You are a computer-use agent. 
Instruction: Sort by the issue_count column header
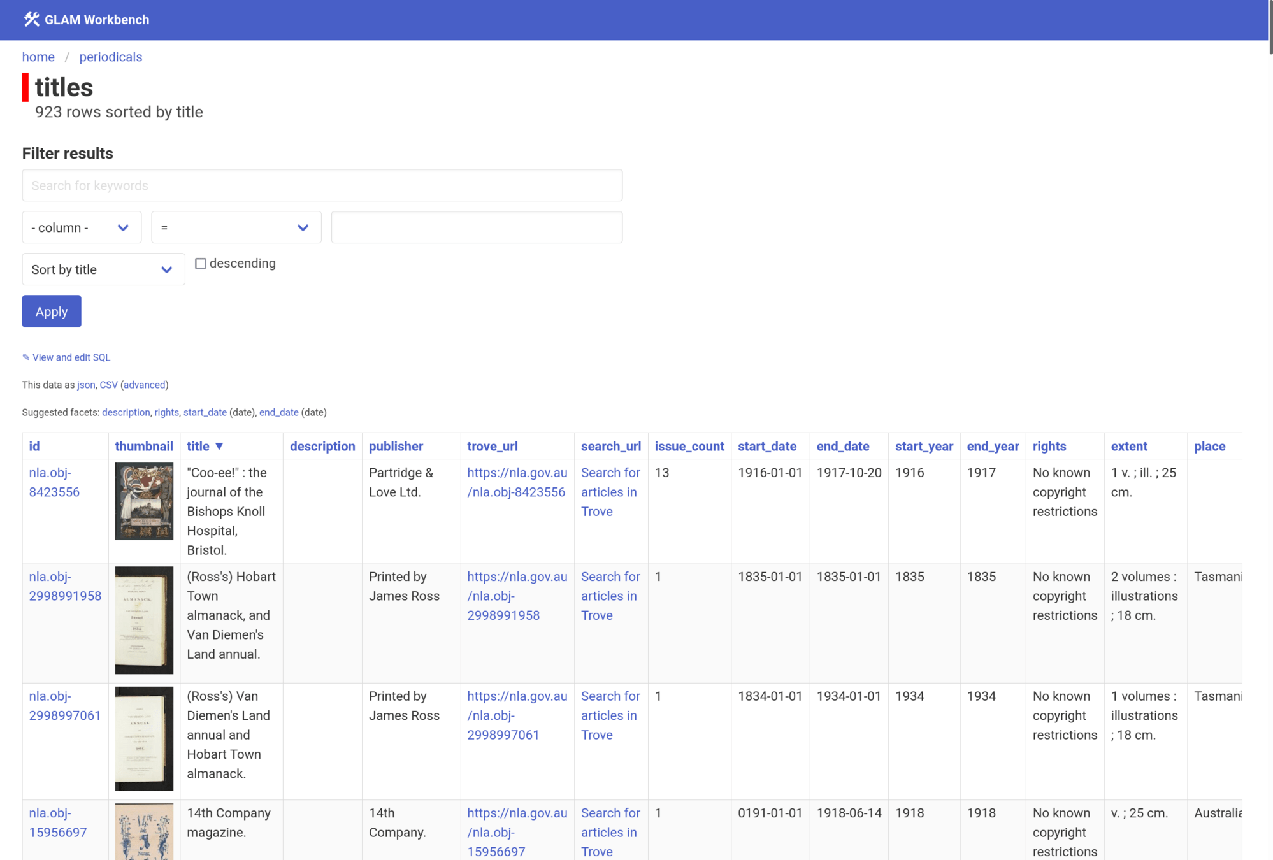pyautogui.click(x=689, y=447)
